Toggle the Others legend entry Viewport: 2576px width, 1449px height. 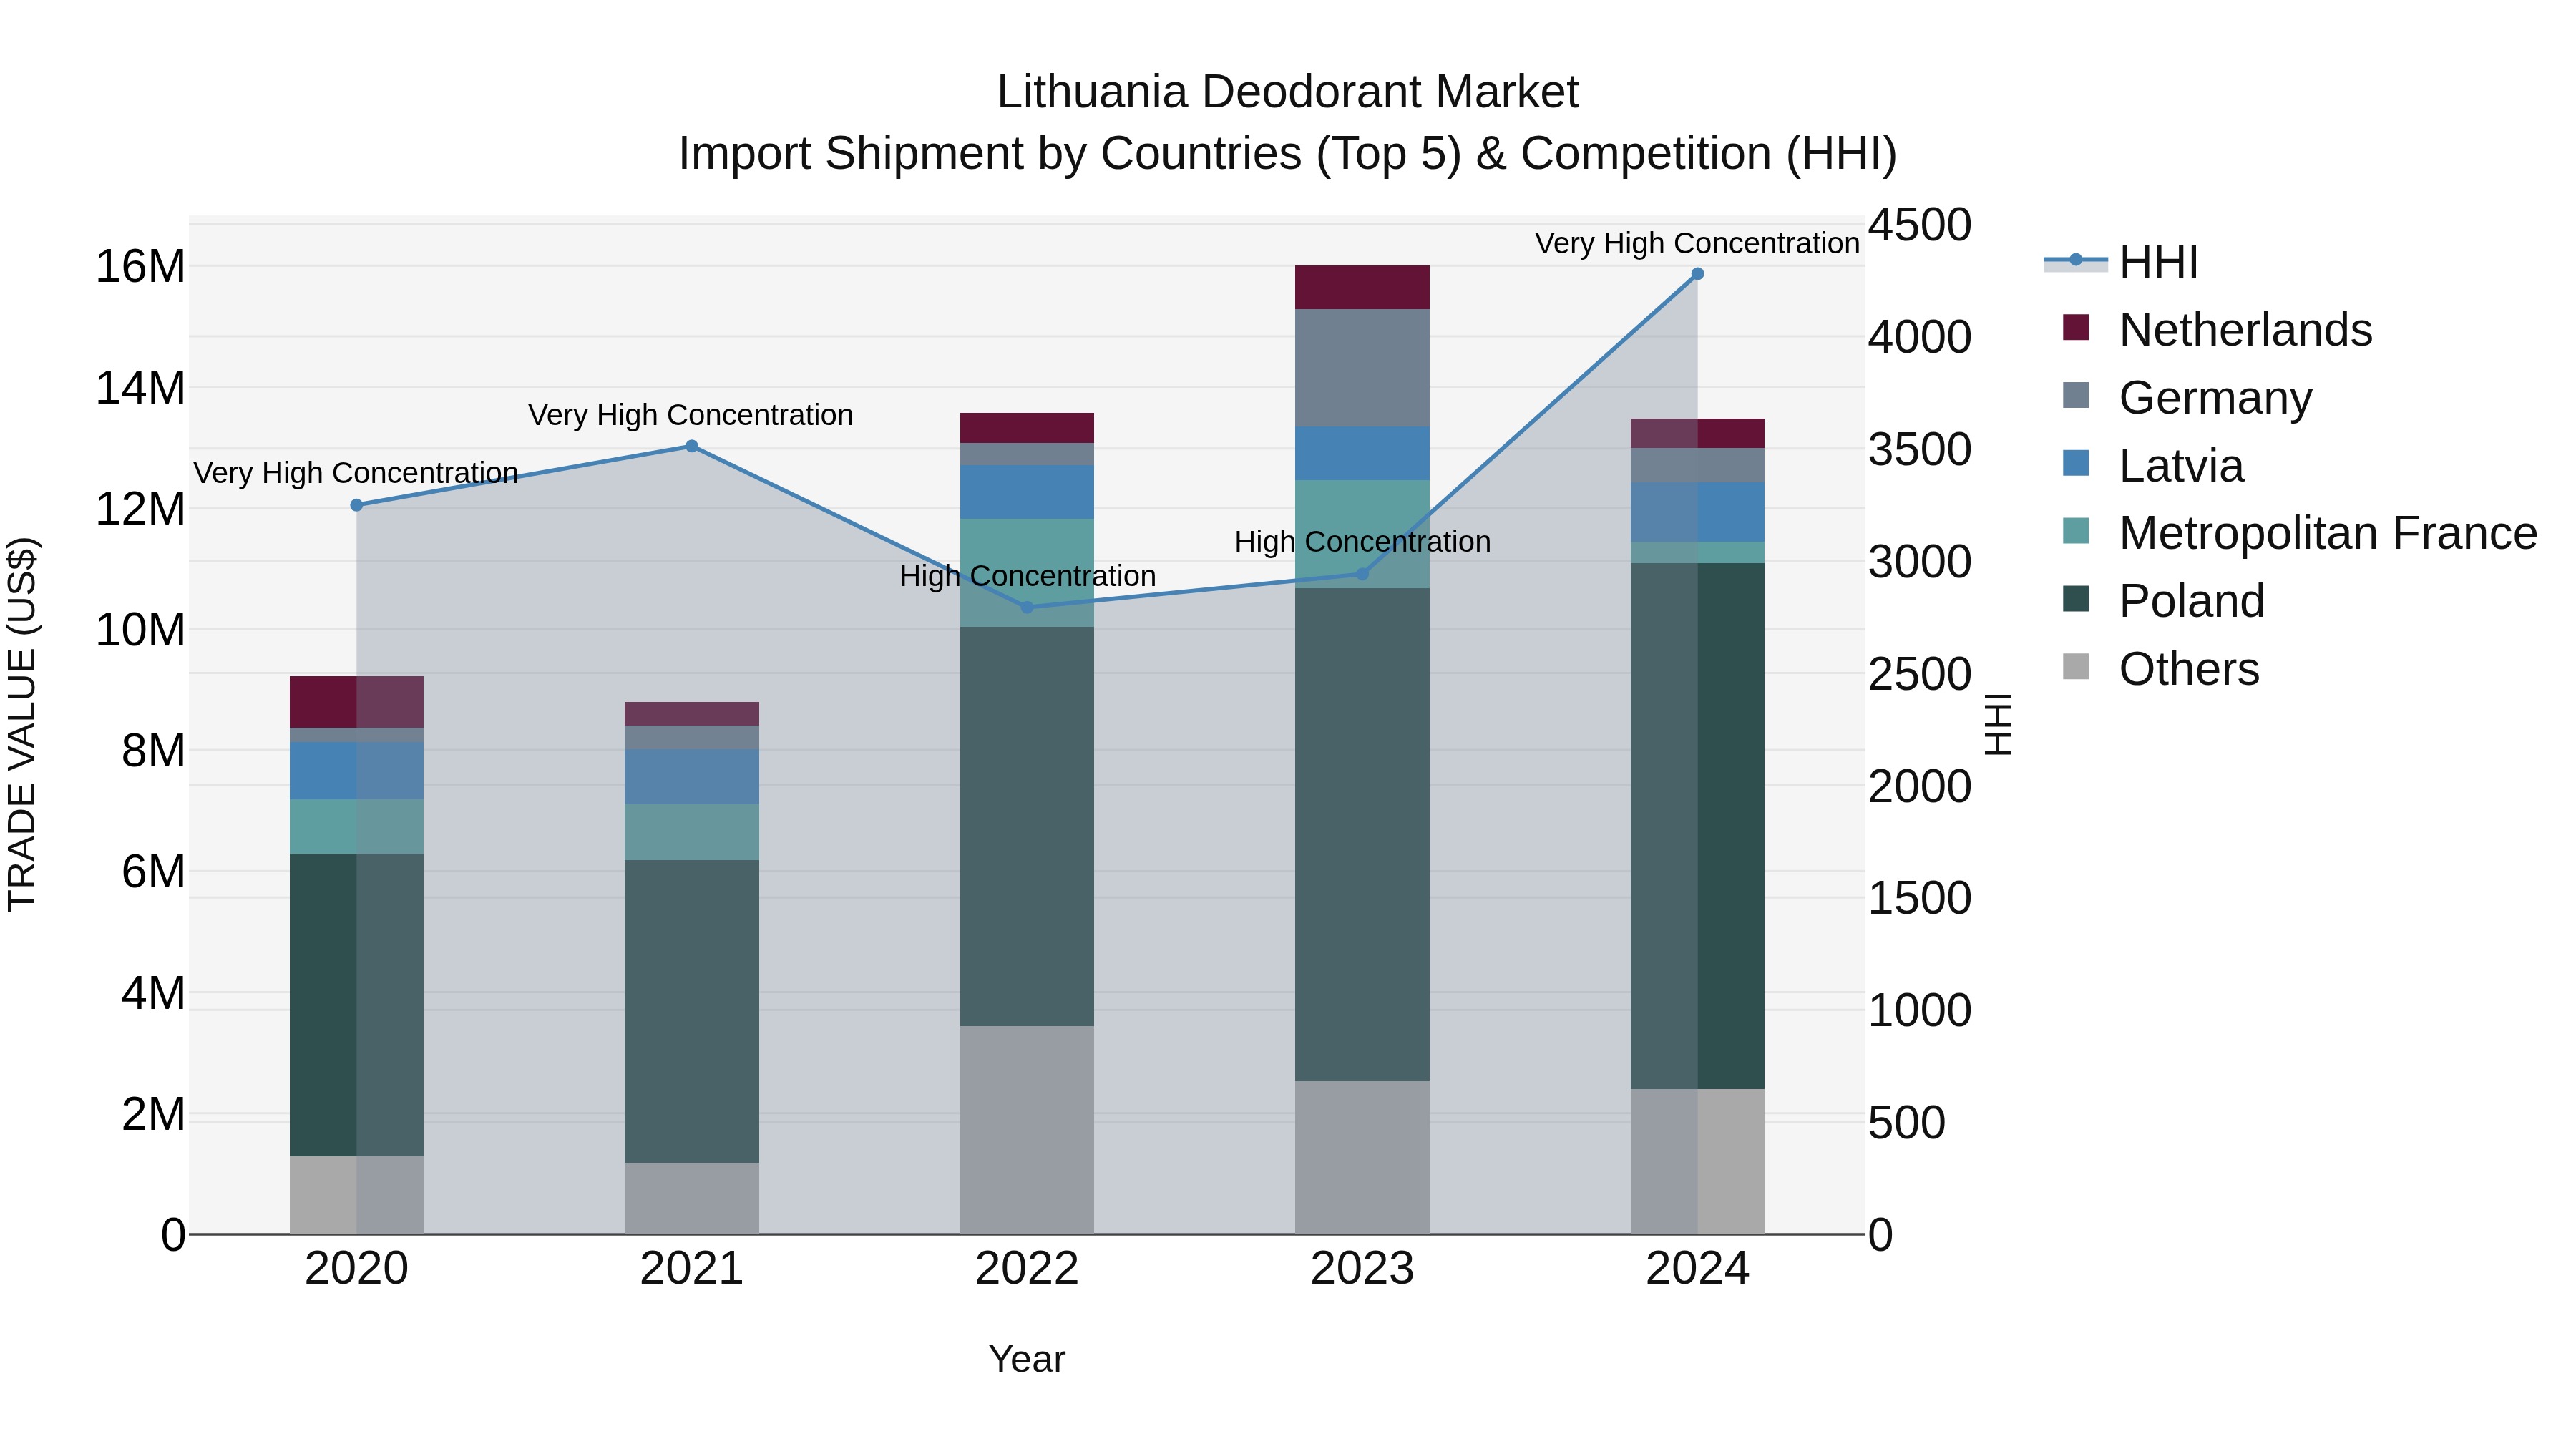click(2160, 668)
